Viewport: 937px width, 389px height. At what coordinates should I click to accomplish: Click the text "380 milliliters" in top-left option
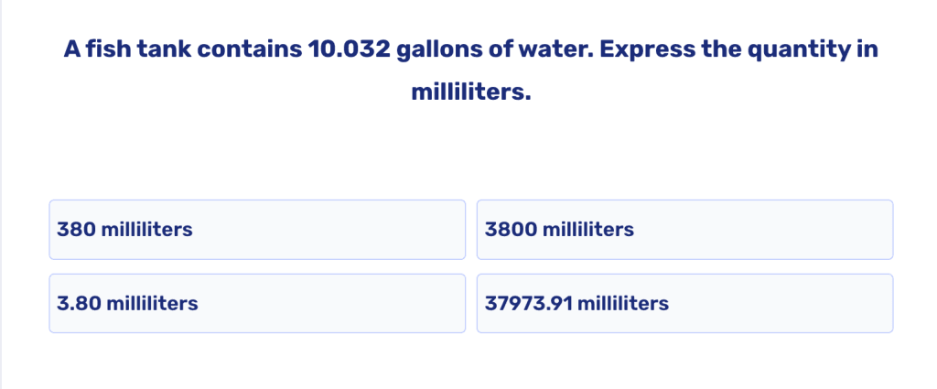[124, 230]
